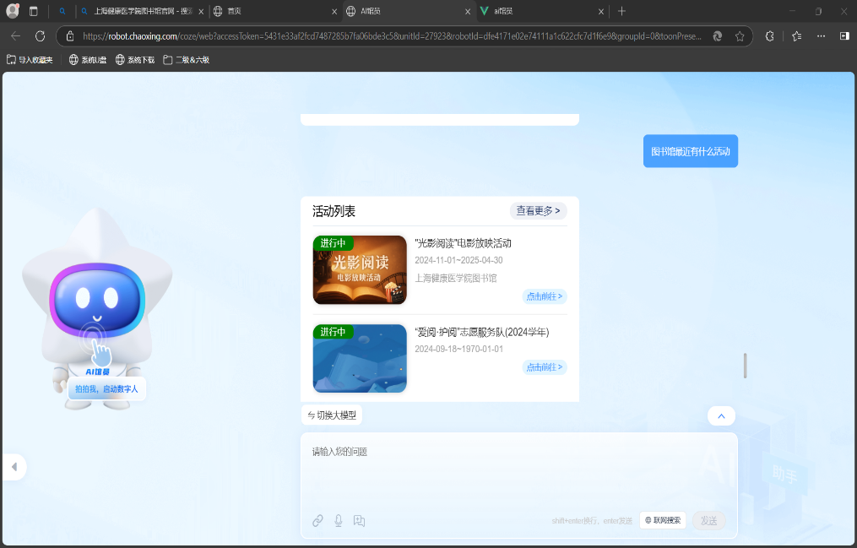This screenshot has width=857, height=548.
Task: Click the new conversation icon beside microphone
Action: (x=359, y=521)
